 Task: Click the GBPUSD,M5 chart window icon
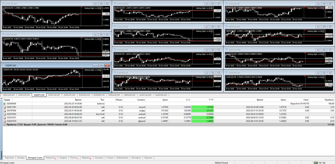(x=226, y=26)
